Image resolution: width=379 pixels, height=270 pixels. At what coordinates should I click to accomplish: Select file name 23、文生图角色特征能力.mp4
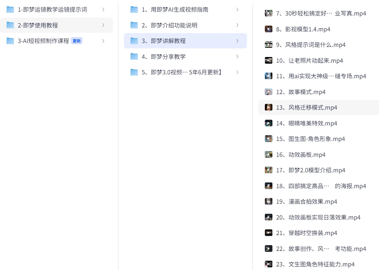tap(315, 264)
